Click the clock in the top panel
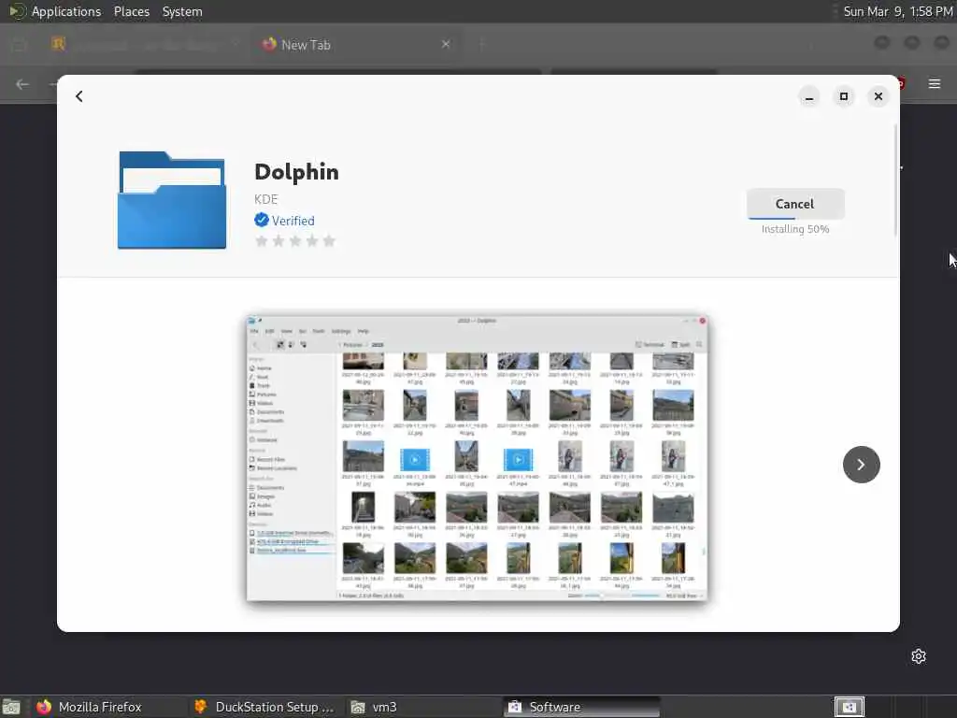 pos(897,11)
